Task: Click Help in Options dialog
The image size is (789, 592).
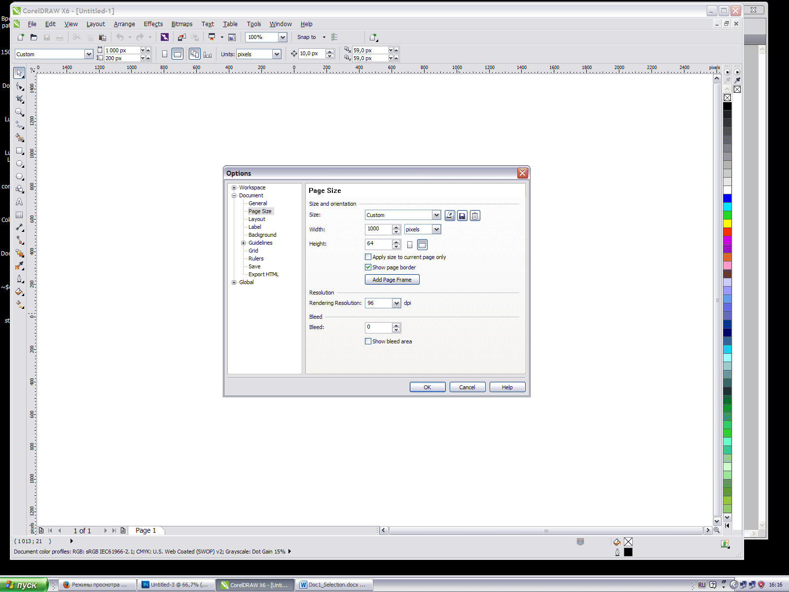Action: coord(507,387)
